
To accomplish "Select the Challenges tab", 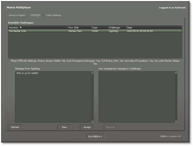I will tap(36, 15).
